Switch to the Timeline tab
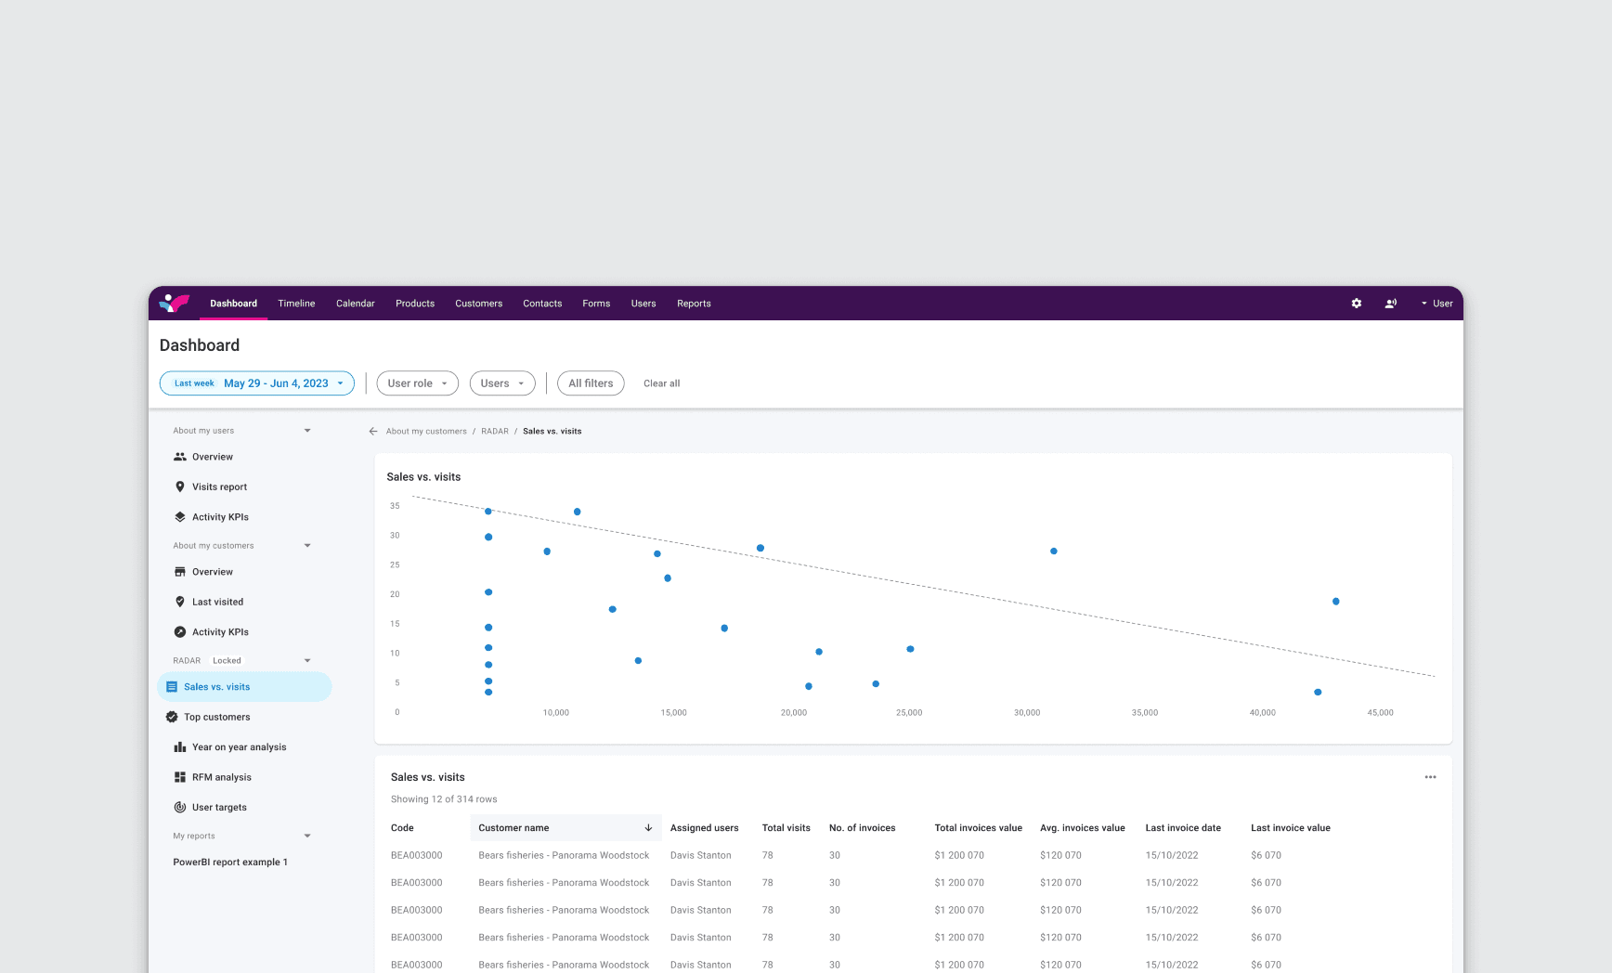 296,304
